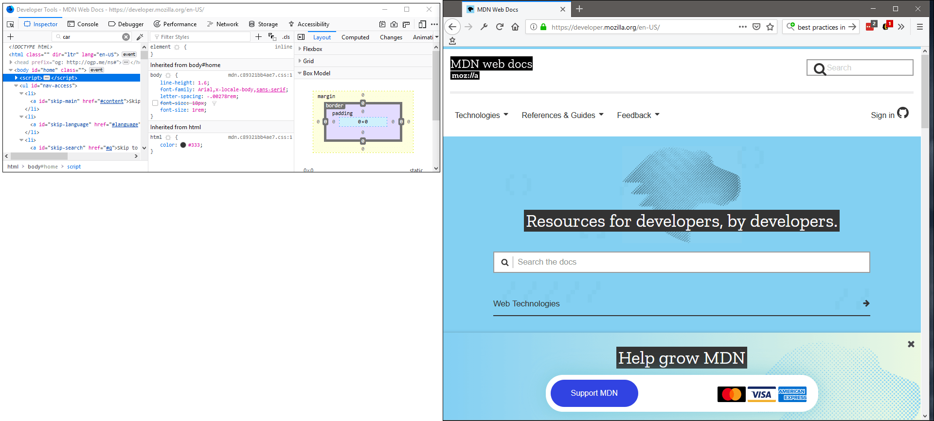This screenshot has width=934, height=421.
Task: Add a new CSS rule
Action: click(x=258, y=37)
